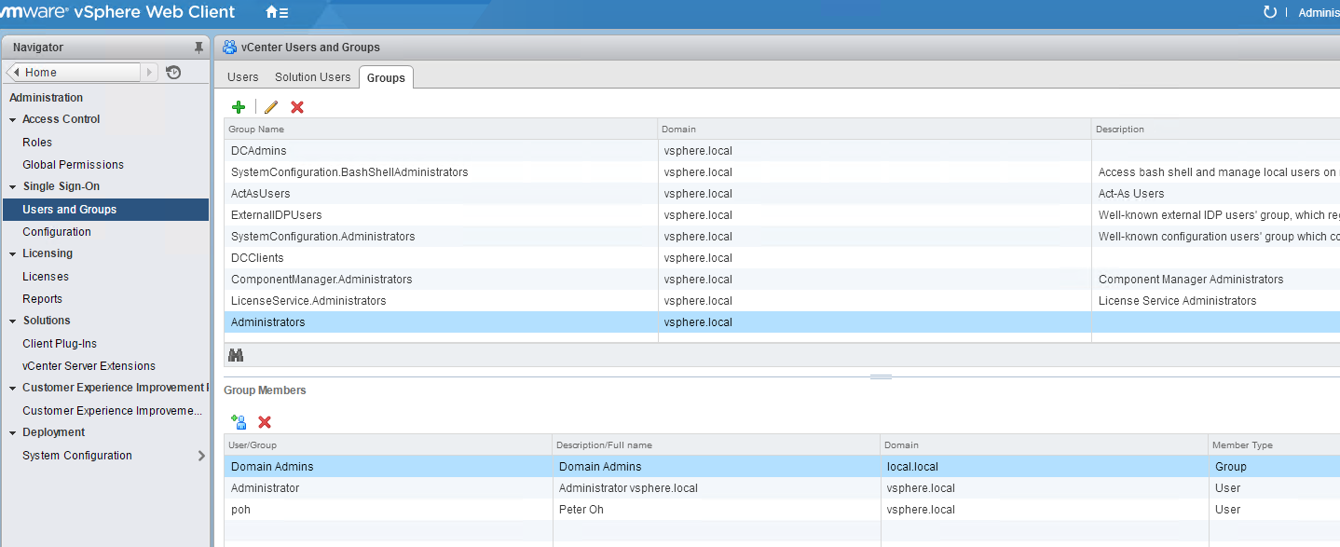Click the vCenter Users and Groups title icon
The image size is (1340, 547).
pyautogui.click(x=229, y=47)
